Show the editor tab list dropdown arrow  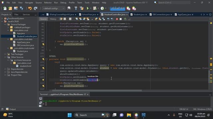point(207,15)
